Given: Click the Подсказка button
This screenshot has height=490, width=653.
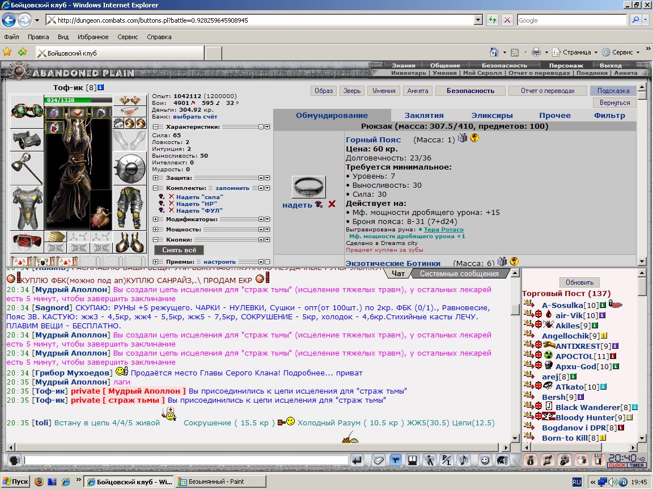Looking at the screenshot, I should (x=613, y=90).
